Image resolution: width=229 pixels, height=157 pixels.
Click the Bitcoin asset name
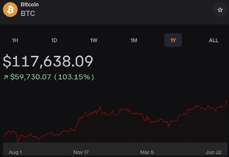pyautogui.click(x=30, y=5)
